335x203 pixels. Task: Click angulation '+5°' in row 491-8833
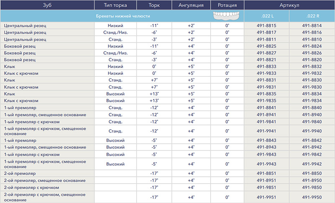click(191, 67)
